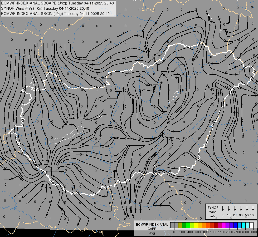Click the dark green swatch in the CAPE legend
Screen dimensions: 258x237
184,225
